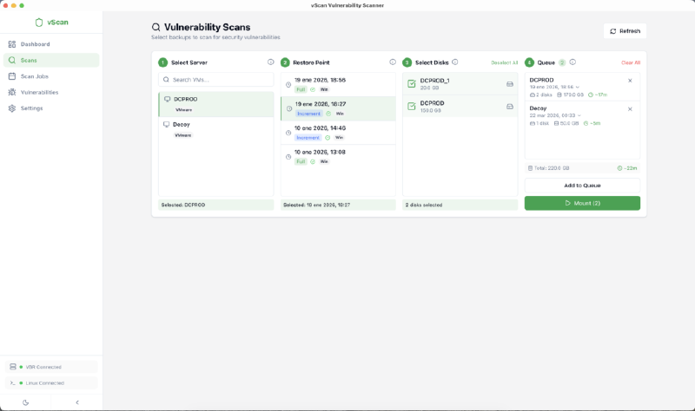Click the Full badge on 10 ene 13:08
The image size is (695, 411).
click(x=301, y=161)
